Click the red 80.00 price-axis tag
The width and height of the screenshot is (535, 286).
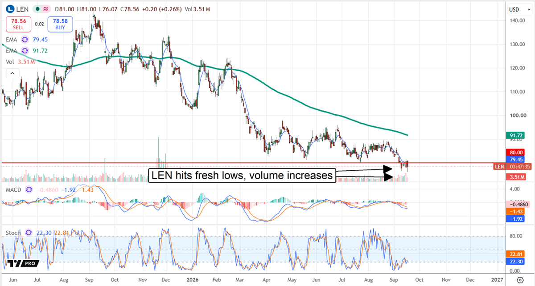click(516, 152)
